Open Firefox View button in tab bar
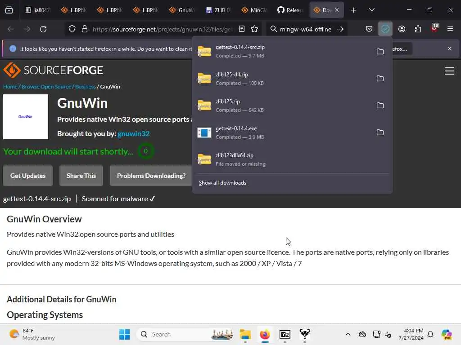Image resolution: width=461 pixels, height=345 pixels. pos(9,10)
